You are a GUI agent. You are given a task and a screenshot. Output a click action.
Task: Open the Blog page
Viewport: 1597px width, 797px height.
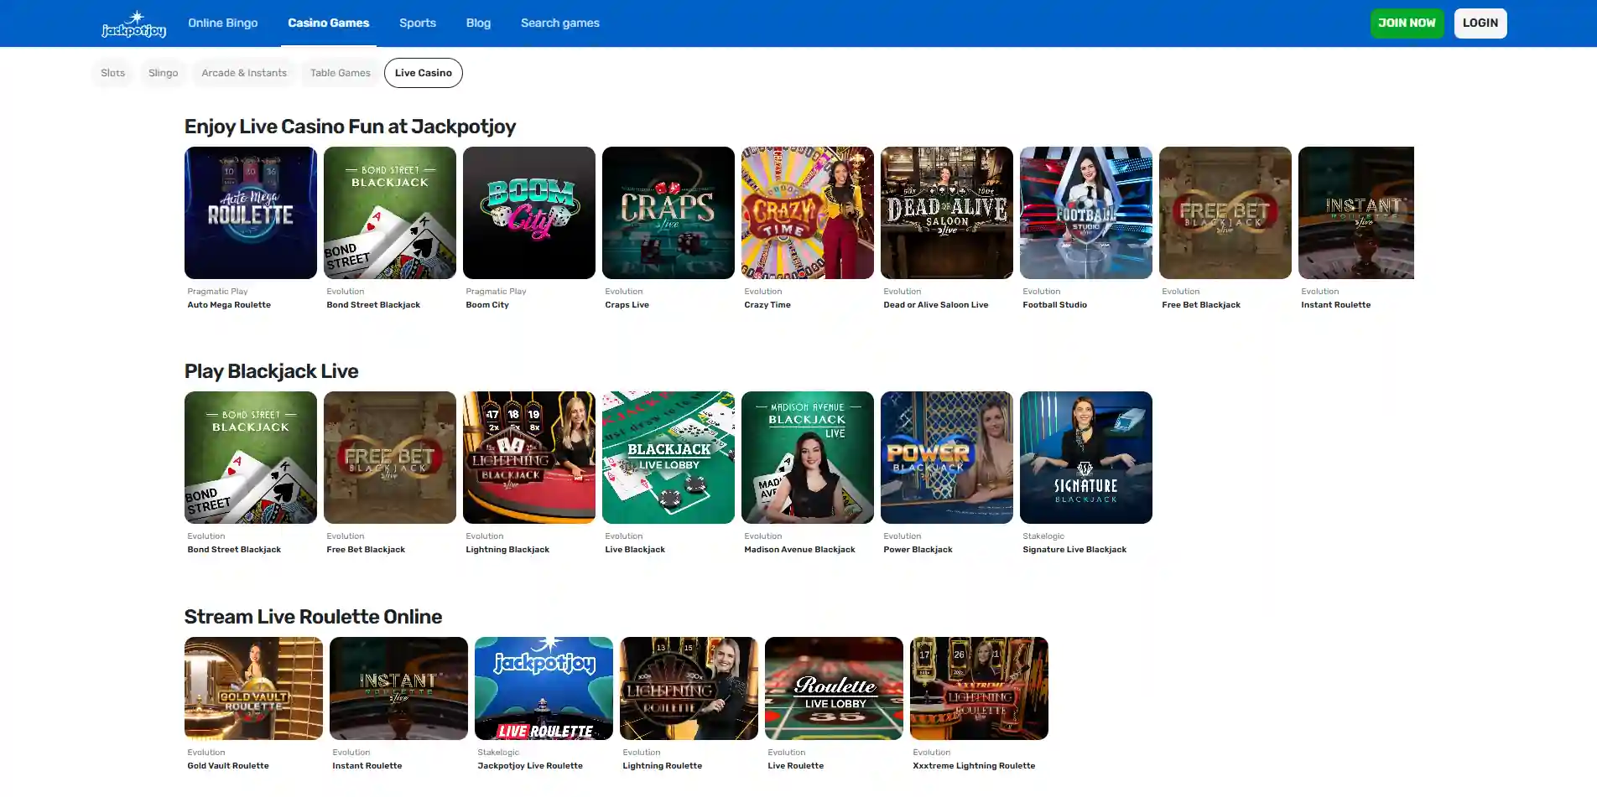pos(478,23)
